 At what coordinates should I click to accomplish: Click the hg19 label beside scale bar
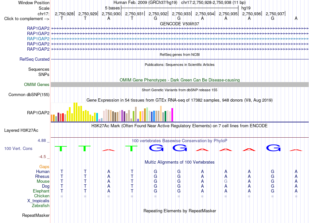pos(246,8)
